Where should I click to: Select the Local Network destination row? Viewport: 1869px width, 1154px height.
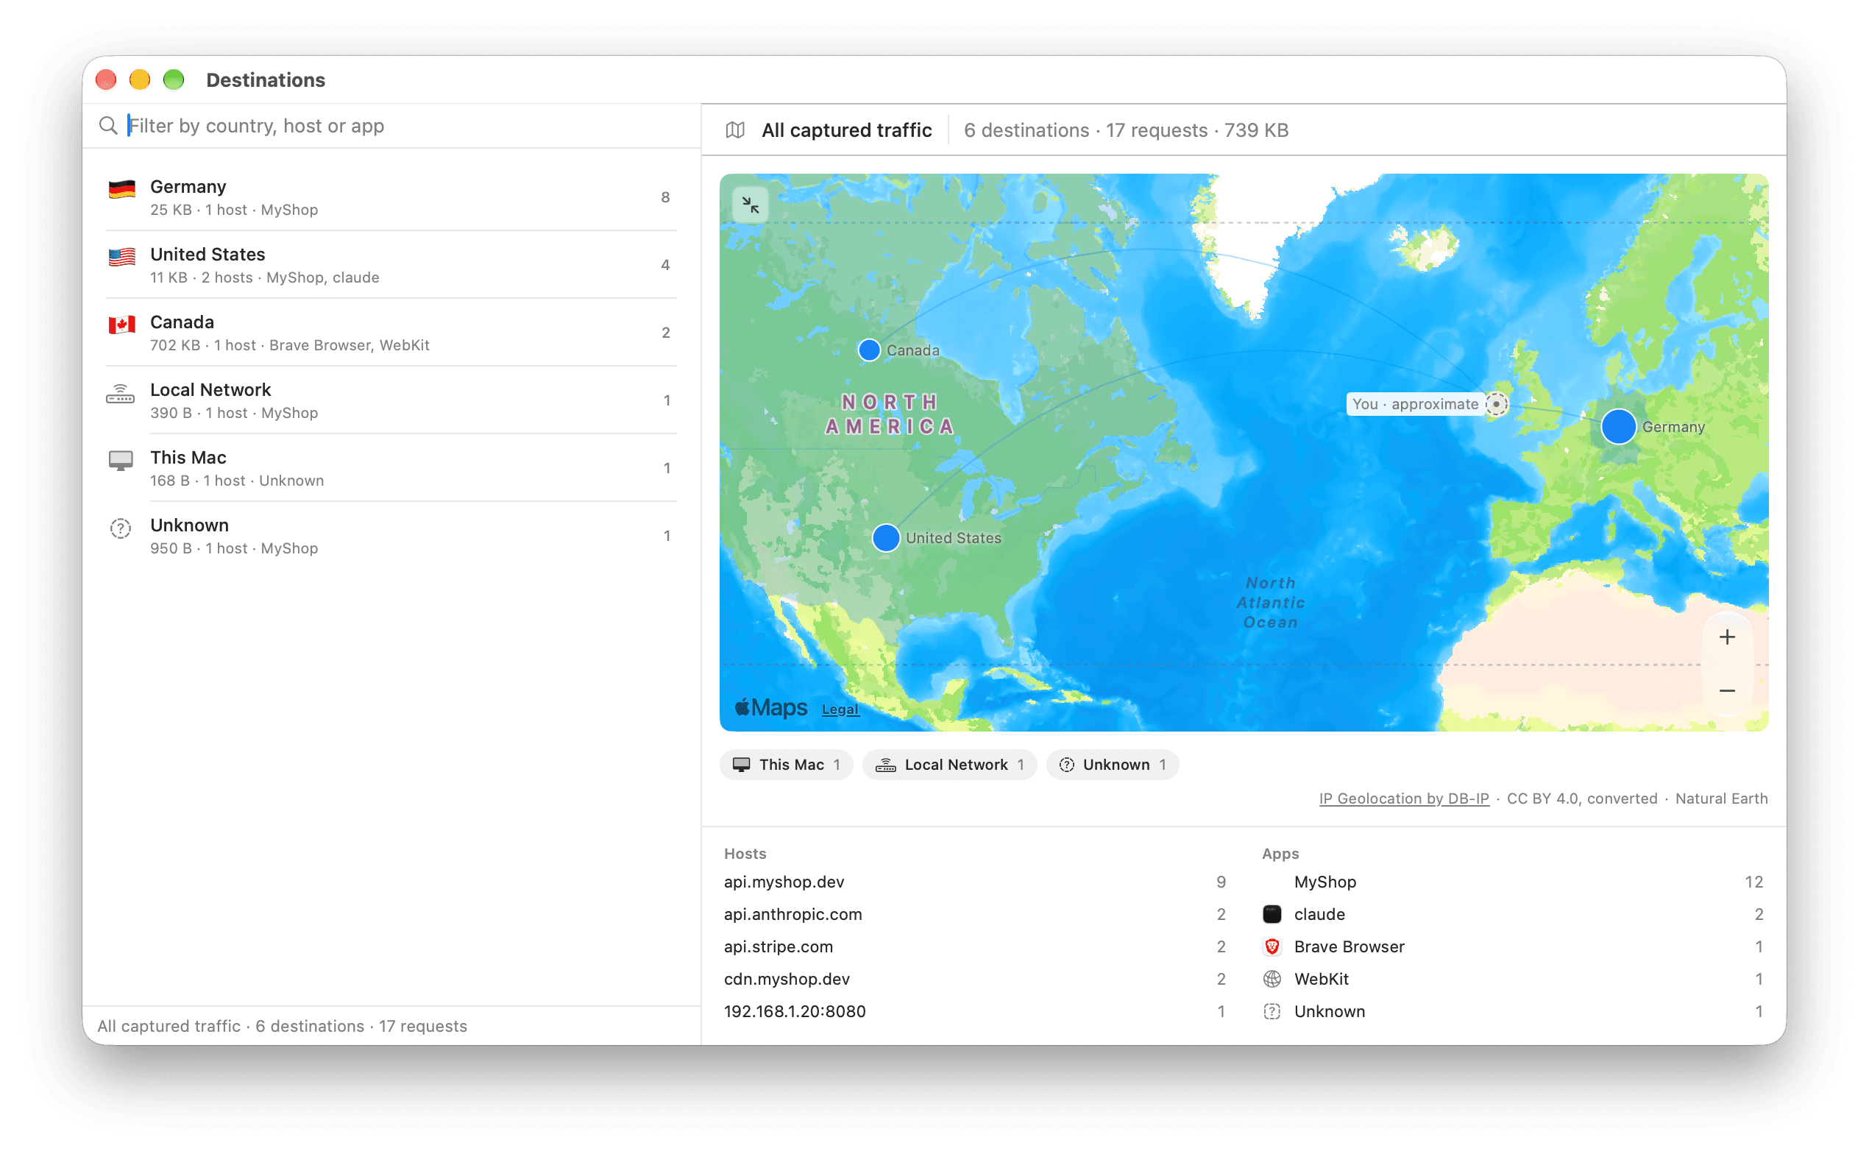tap(391, 400)
